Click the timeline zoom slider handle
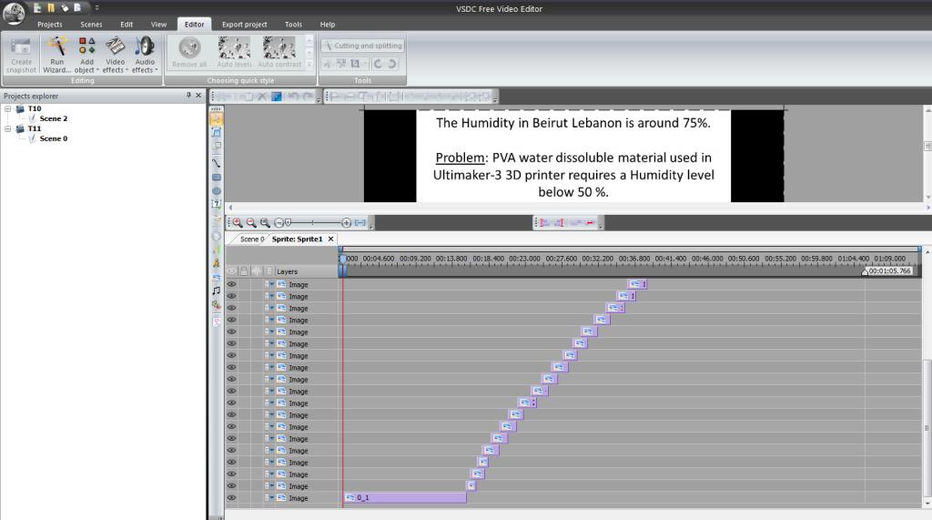932x520 pixels. point(289,222)
